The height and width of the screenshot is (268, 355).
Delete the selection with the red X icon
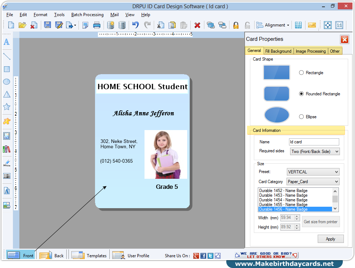[x=197, y=25]
